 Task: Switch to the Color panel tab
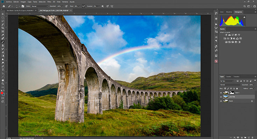[222, 12]
